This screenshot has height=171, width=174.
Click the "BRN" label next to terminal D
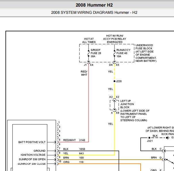(154, 157)
